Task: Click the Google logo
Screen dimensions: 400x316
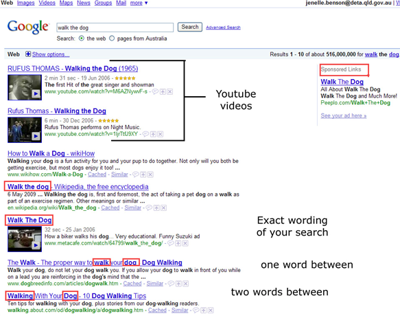Action: (x=28, y=27)
